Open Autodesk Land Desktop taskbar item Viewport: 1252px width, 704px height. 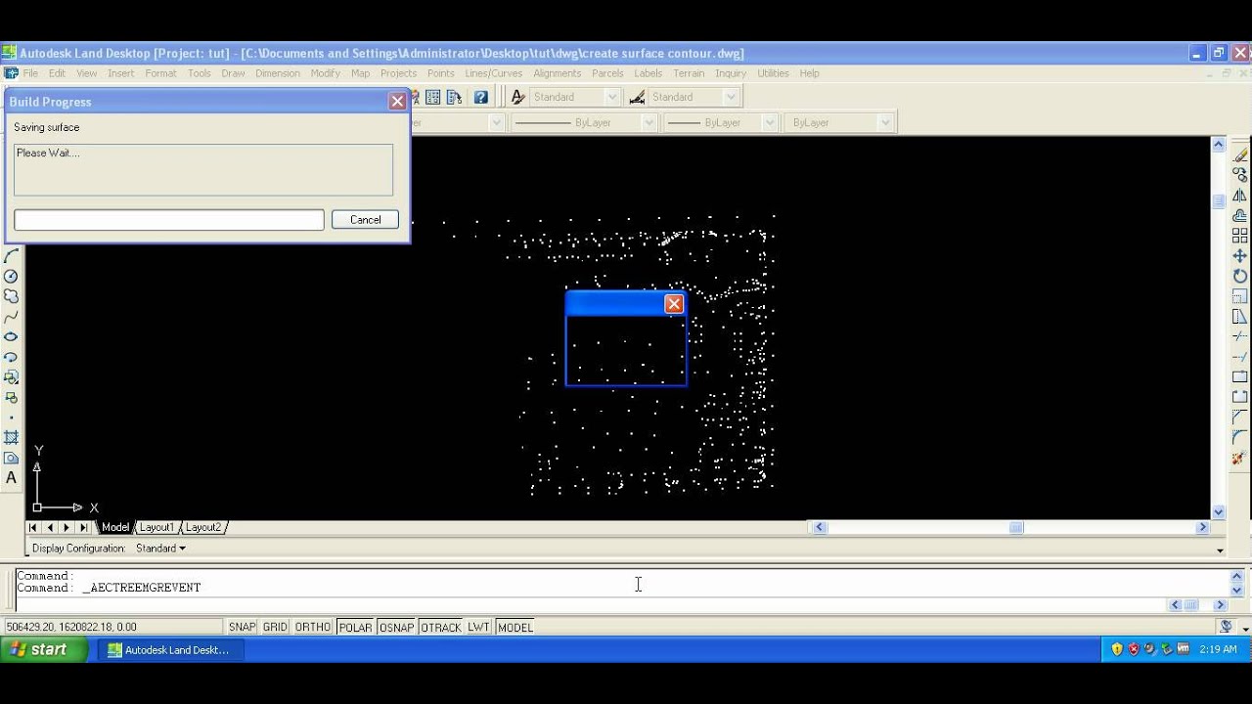pyautogui.click(x=171, y=649)
